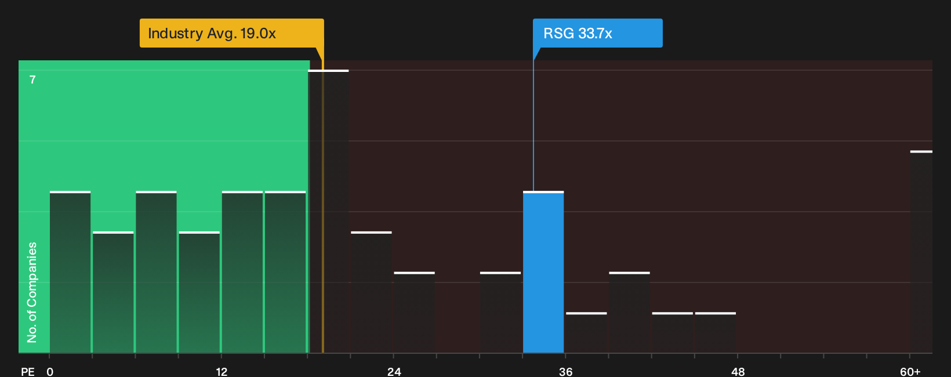Click the y-axis value 7
The height and width of the screenshot is (377, 951).
point(32,80)
